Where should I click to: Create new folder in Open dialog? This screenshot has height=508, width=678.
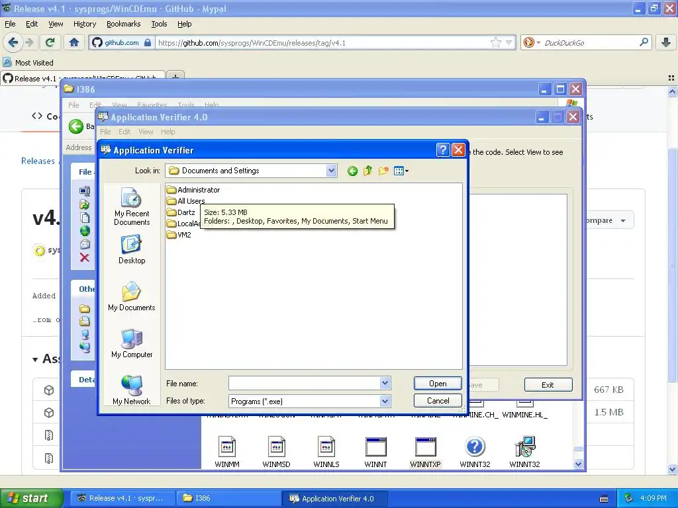[x=383, y=171]
